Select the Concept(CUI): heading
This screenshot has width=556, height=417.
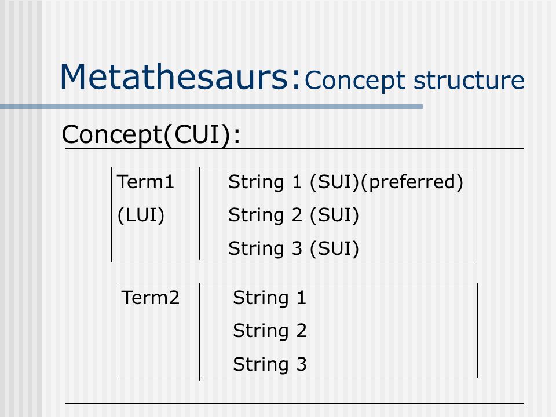[151, 135]
